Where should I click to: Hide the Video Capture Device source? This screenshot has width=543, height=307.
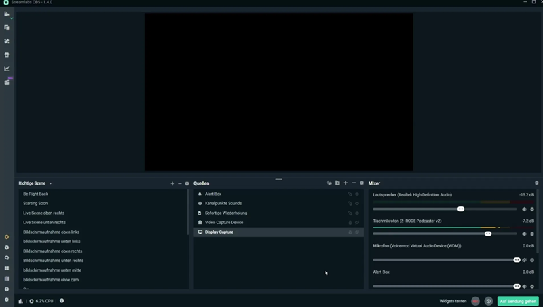[357, 223]
